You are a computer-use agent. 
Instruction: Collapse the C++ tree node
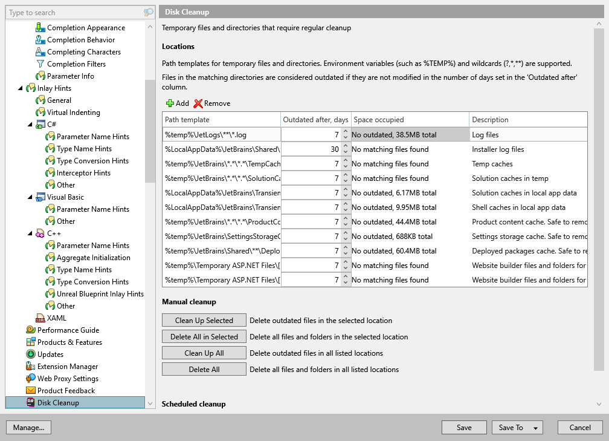coord(30,234)
